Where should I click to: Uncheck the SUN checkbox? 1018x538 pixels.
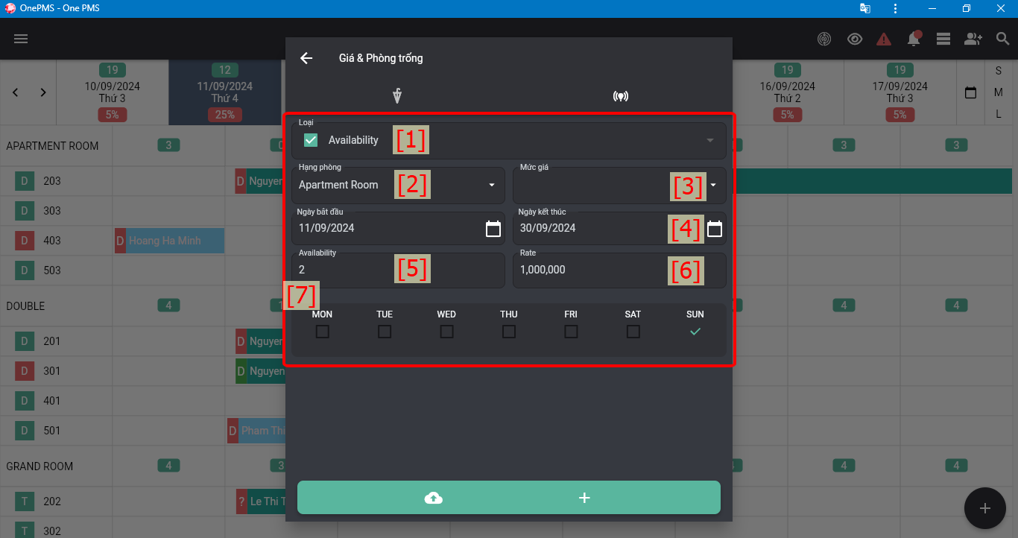click(x=695, y=332)
